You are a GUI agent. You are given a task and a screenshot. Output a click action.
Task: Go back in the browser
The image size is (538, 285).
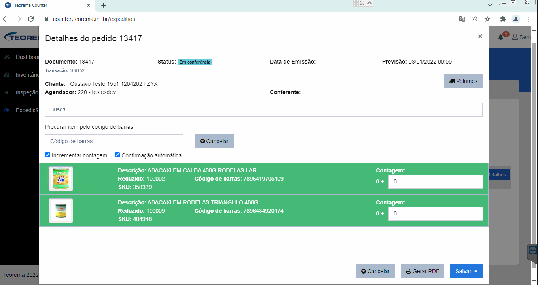tap(6, 19)
